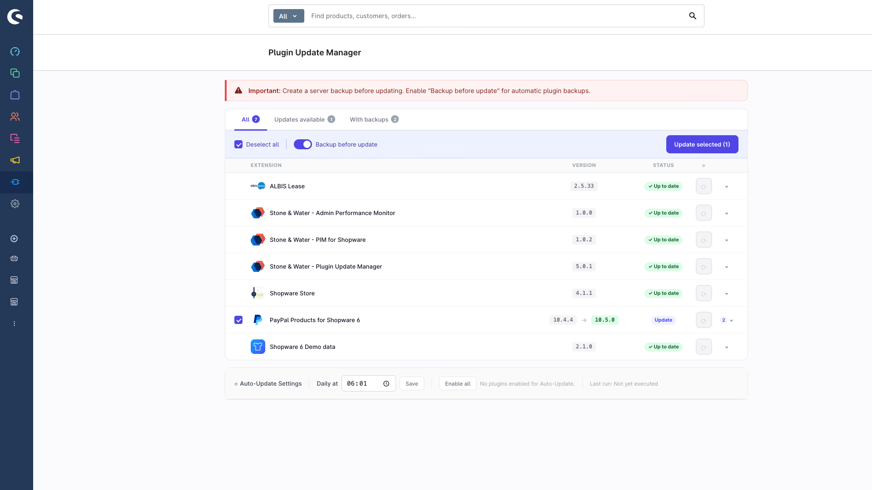The height and width of the screenshot is (490, 872).
Task: Click the Last run: Not yet executed text
Action: click(x=624, y=384)
